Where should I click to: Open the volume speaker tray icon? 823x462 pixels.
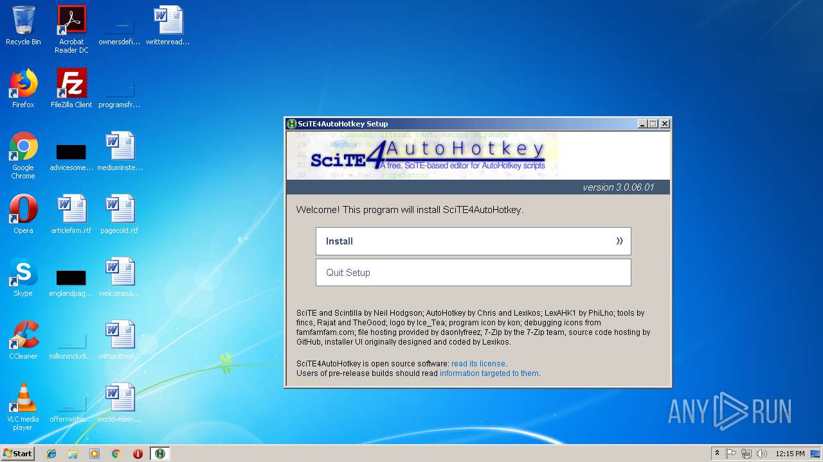762,454
